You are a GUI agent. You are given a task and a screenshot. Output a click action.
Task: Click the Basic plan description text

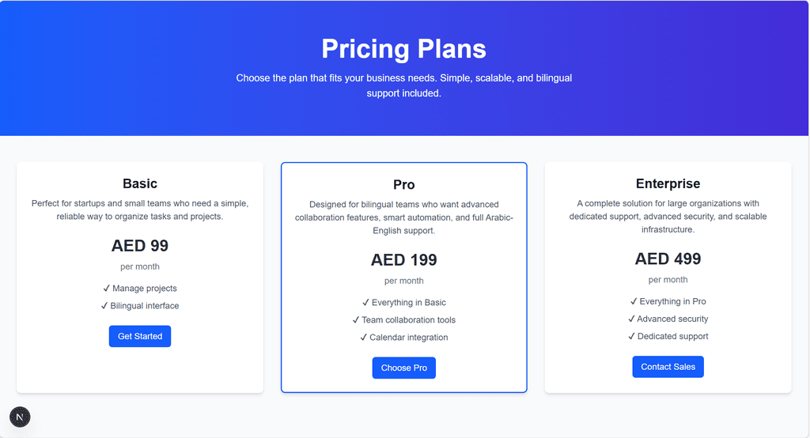pos(140,210)
